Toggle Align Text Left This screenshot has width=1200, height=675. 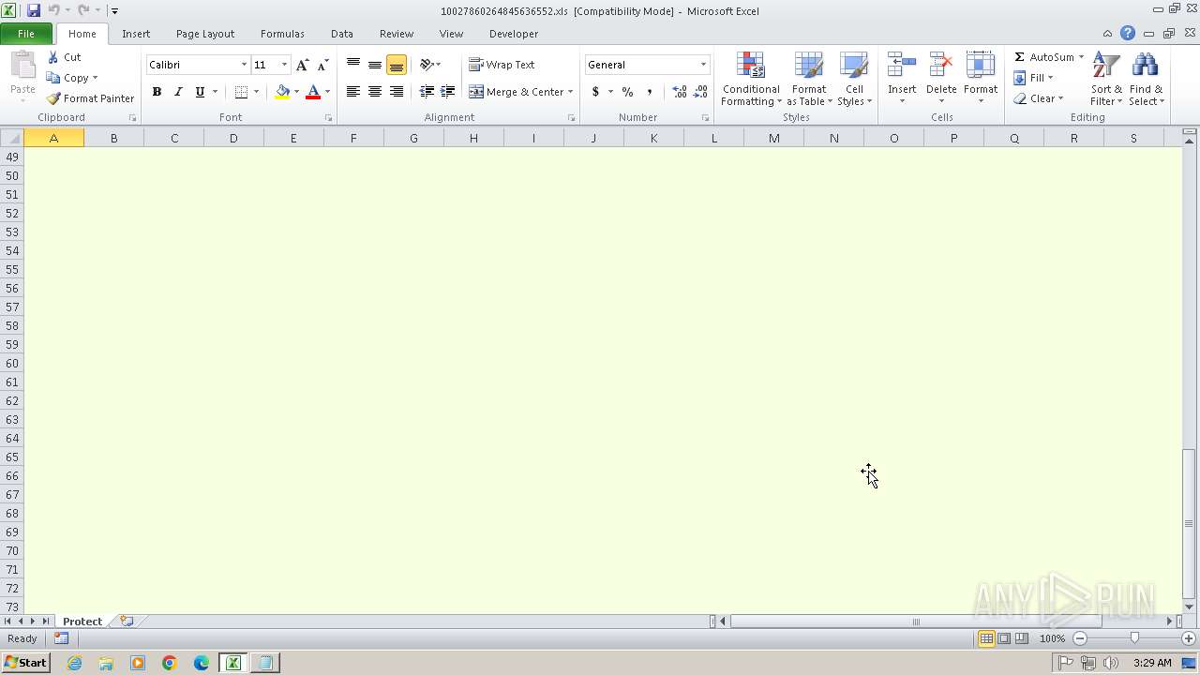coord(353,92)
